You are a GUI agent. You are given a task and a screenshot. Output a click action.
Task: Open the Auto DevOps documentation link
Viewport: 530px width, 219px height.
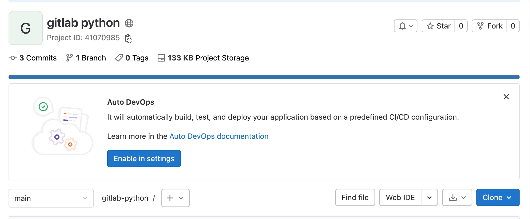click(219, 136)
